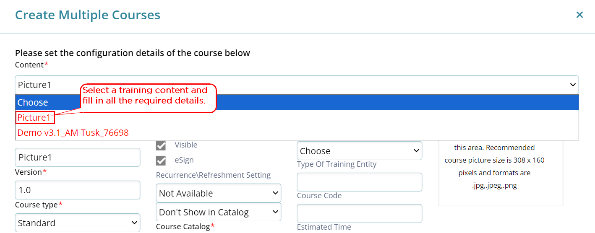Toggle the eSign checkbox
Image resolution: width=595 pixels, height=233 pixels.
(x=161, y=160)
